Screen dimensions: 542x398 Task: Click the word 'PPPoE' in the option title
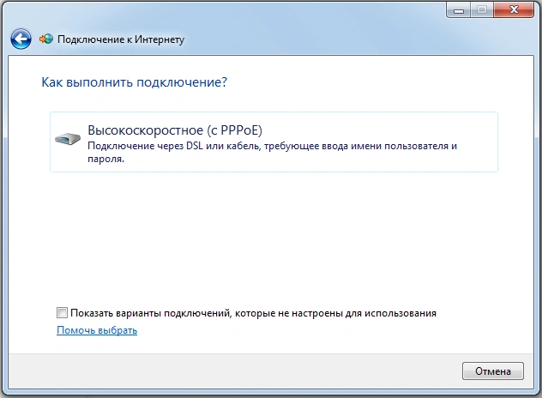(239, 130)
